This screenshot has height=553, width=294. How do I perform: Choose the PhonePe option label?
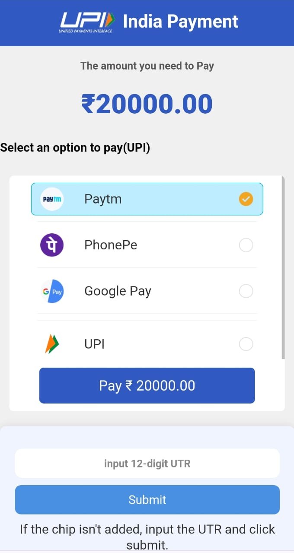[x=111, y=245]
